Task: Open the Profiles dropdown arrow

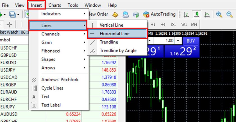Action: click(x=18, y=14)
